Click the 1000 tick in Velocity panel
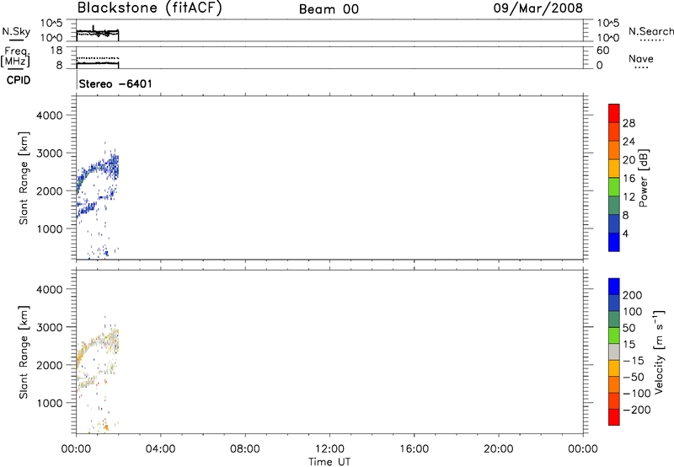Screen dimensions: 674x467 click(x=50, y=403)
